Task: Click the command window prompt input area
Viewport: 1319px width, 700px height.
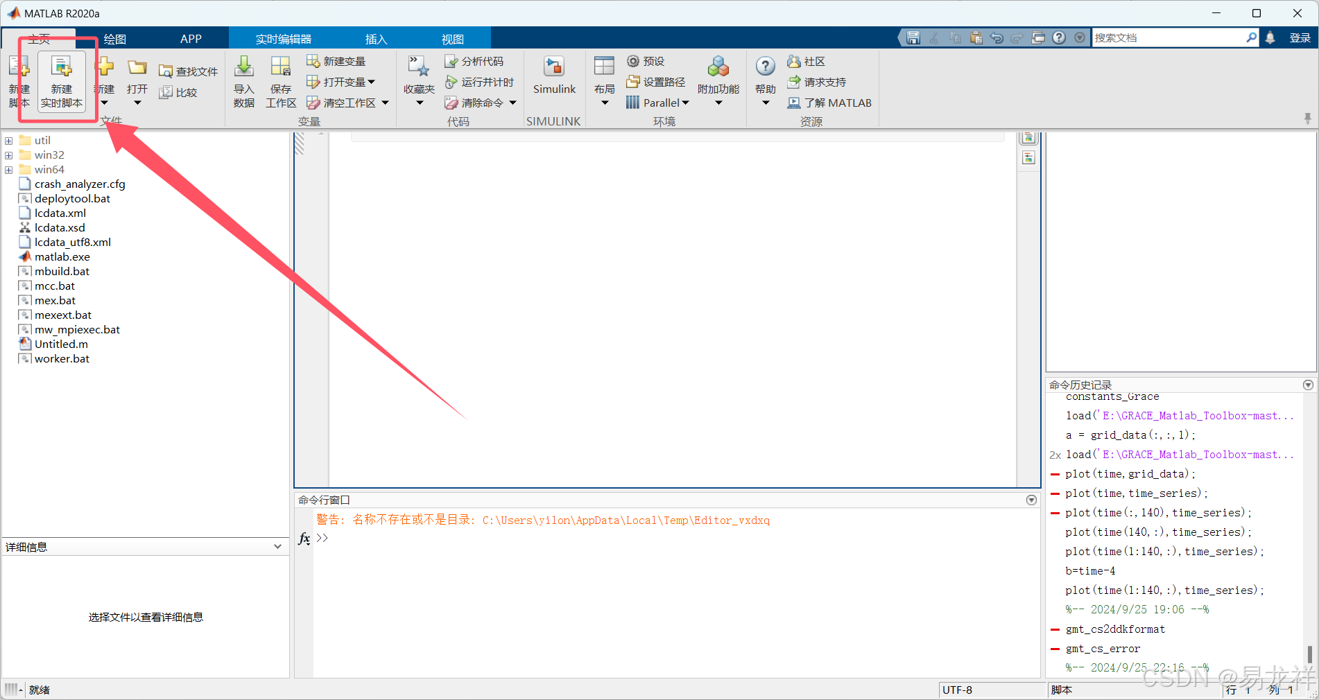Action: click(676, 538)
